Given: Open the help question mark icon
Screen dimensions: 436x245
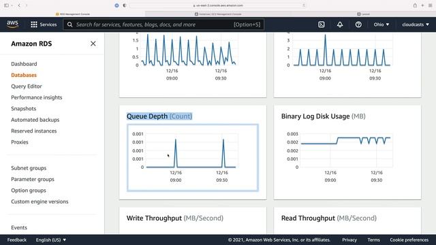Looking at the screenshot, I should 358,24.
